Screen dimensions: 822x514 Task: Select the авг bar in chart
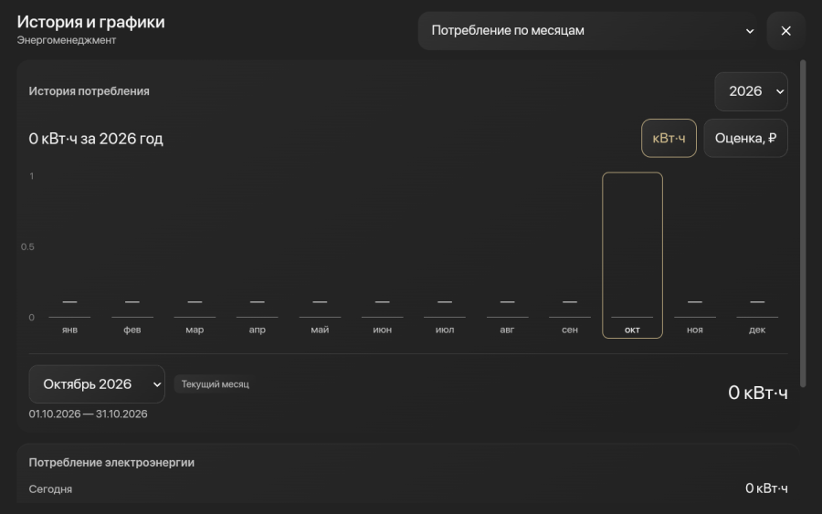click(x=507, y=255)
